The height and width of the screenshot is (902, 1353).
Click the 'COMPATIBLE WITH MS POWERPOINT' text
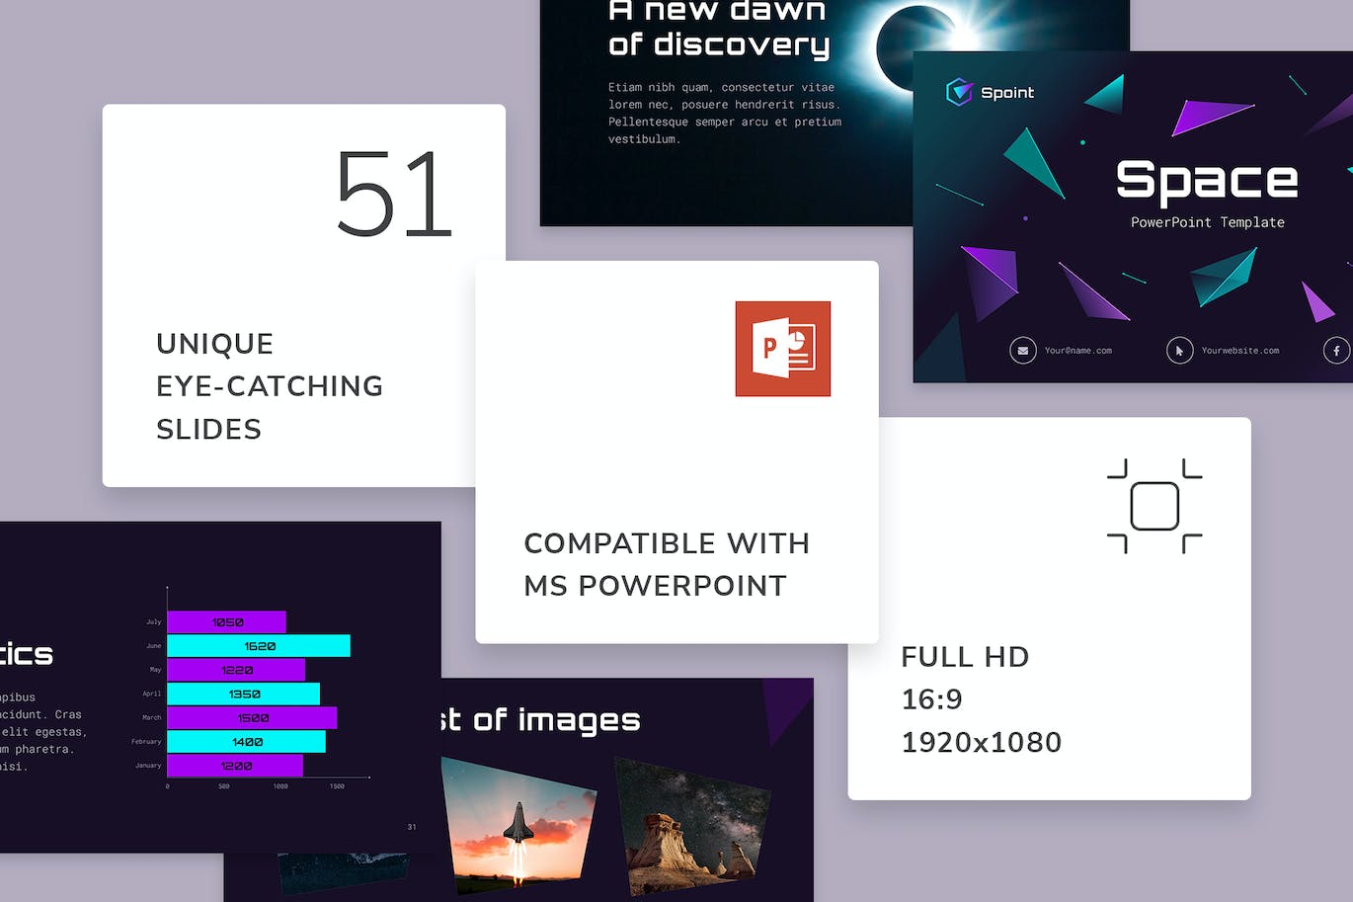(667, 564)
